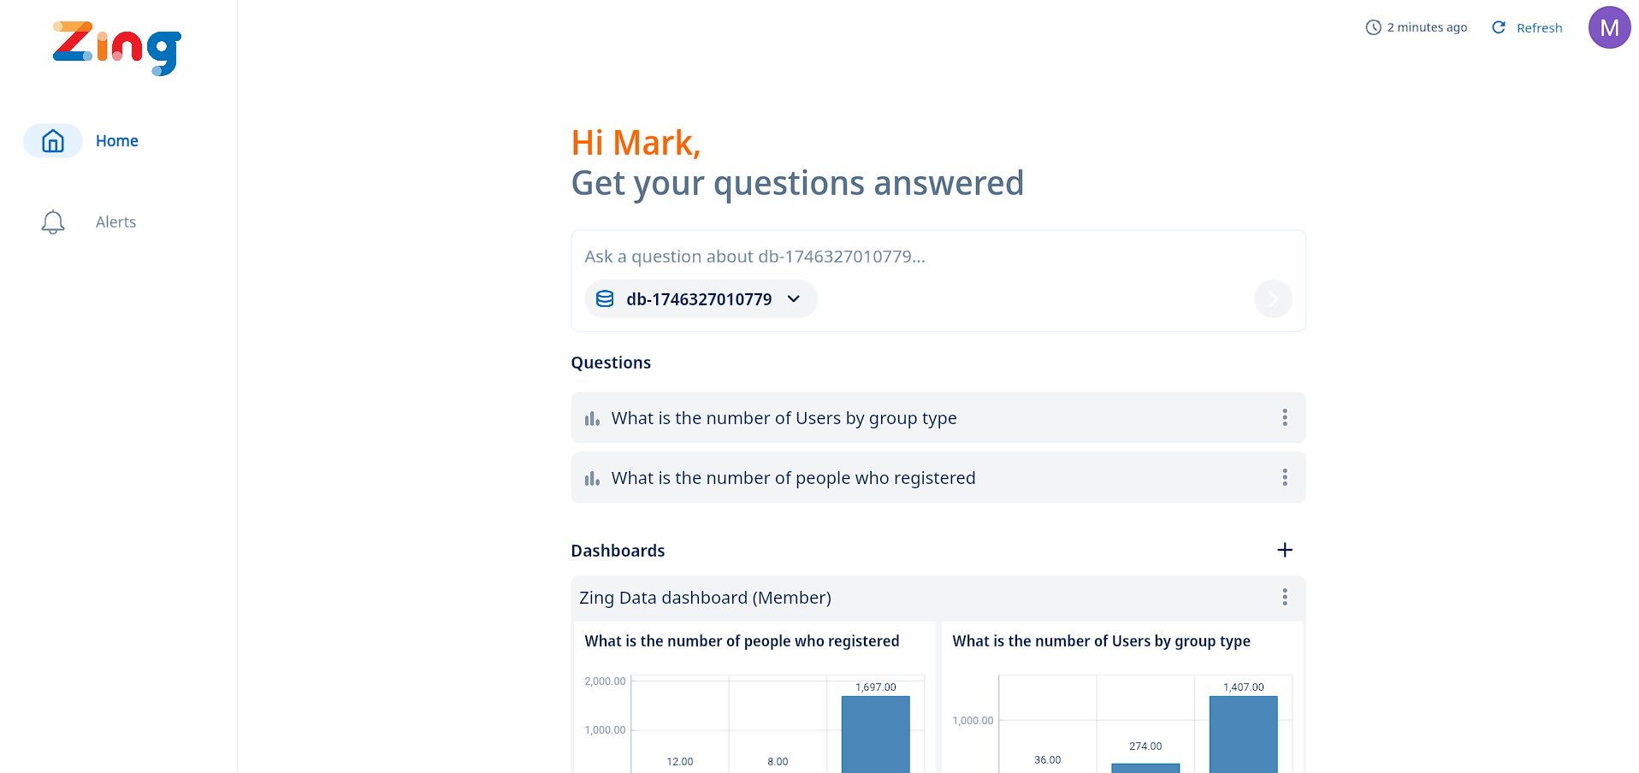Click the Zing logo
This screenshot has height=773, width=1639.
(117, 48)
